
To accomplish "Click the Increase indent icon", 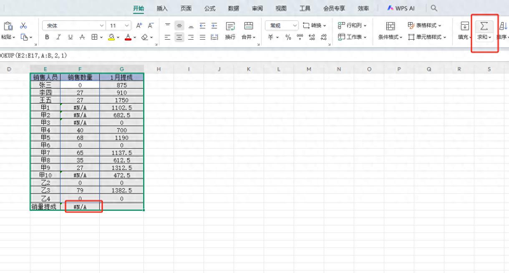I will pos(214,25).
